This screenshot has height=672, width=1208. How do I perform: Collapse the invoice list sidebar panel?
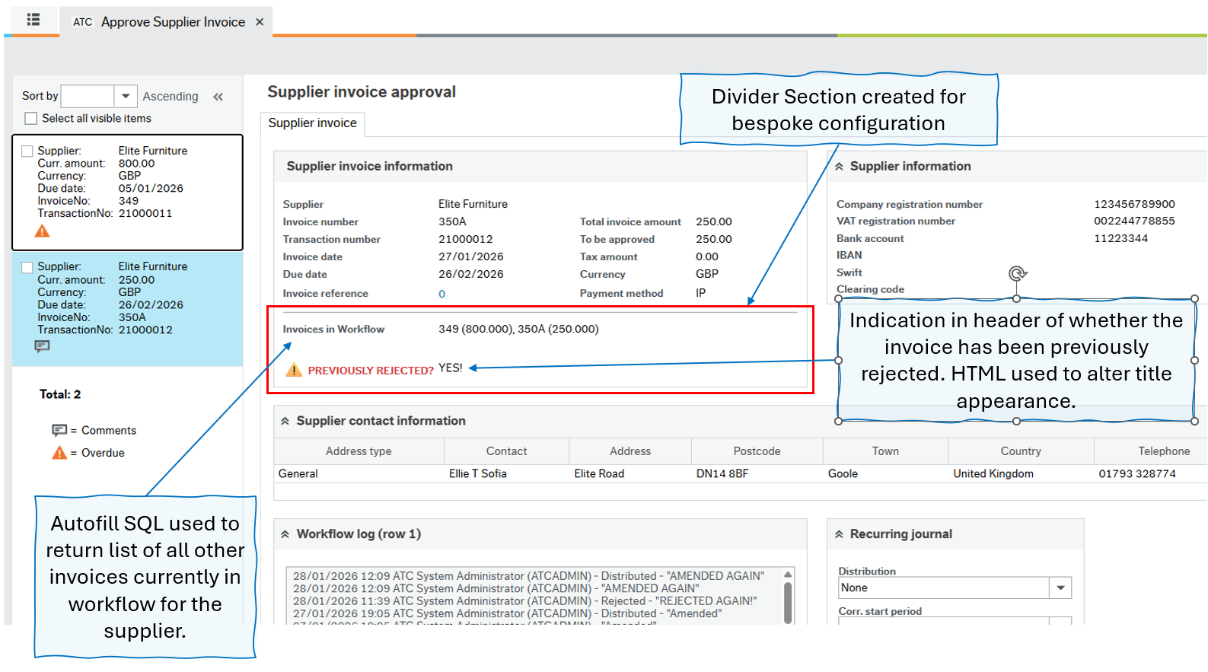[x=218, y=97]
